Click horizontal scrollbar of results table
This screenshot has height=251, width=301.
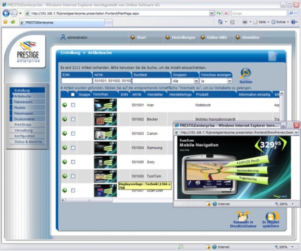(89, 201)
